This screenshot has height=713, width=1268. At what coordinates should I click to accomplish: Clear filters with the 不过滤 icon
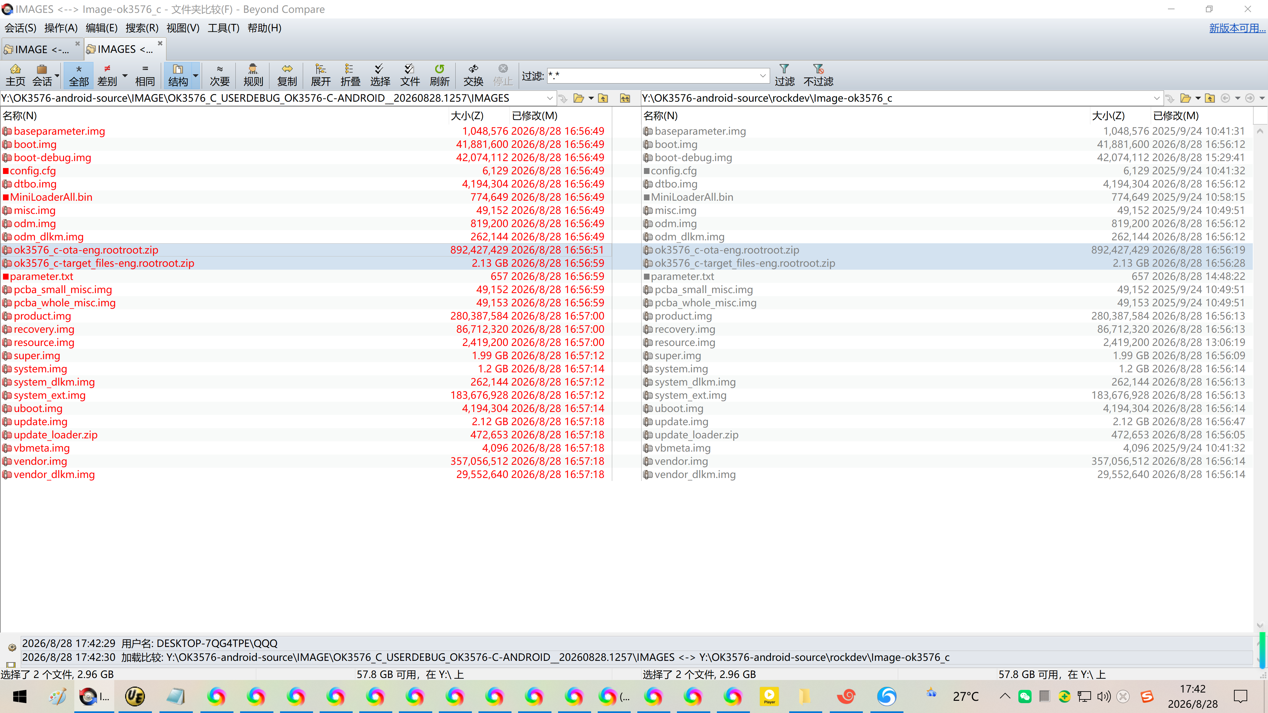[x=818, y=75]
